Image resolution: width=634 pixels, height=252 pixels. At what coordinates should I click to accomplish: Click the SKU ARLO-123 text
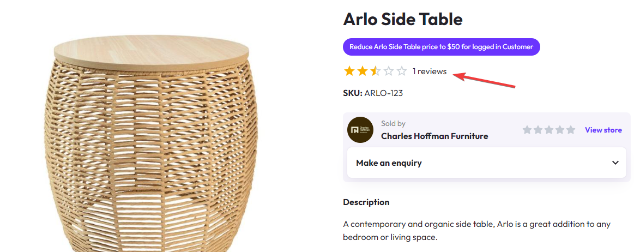tap(373, 93)
